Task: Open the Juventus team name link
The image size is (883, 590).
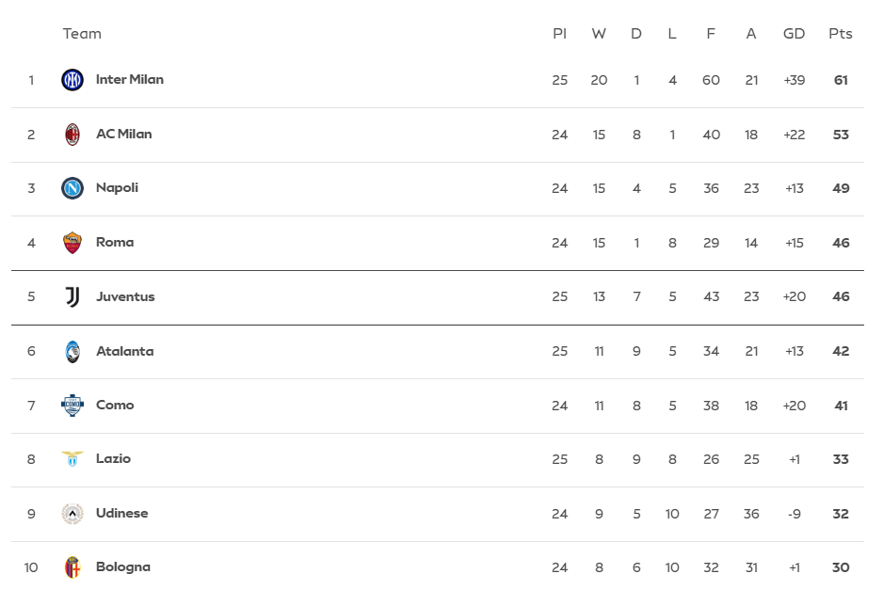Action: pyautogui.click(x=125, y=296)
